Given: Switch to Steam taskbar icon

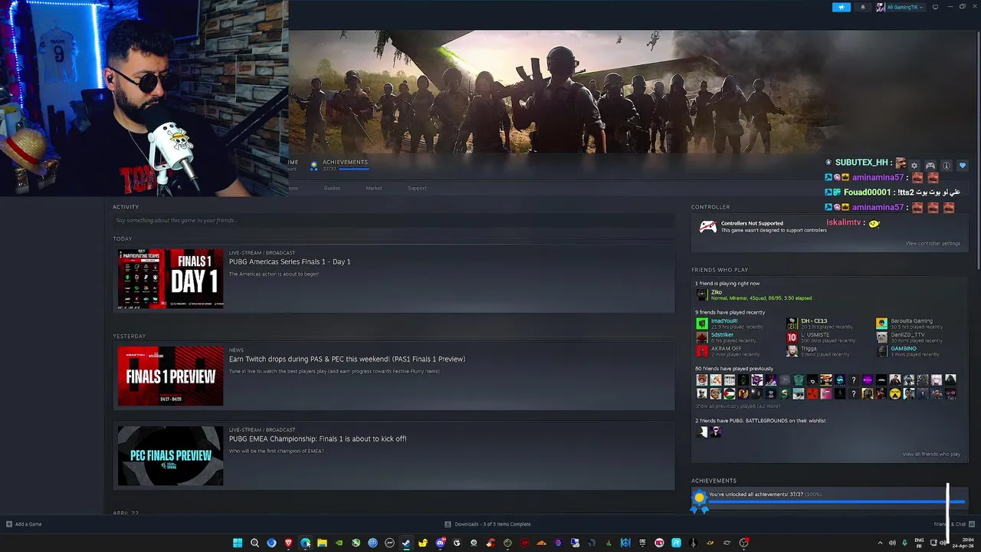Looking at the screenshot, I should 406,543.
